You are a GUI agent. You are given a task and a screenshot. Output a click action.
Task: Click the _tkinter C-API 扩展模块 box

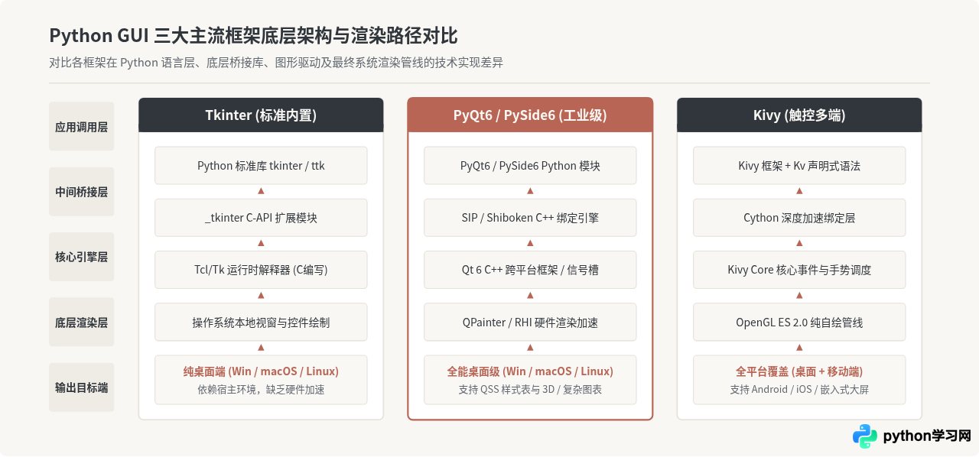pos(261,218)
